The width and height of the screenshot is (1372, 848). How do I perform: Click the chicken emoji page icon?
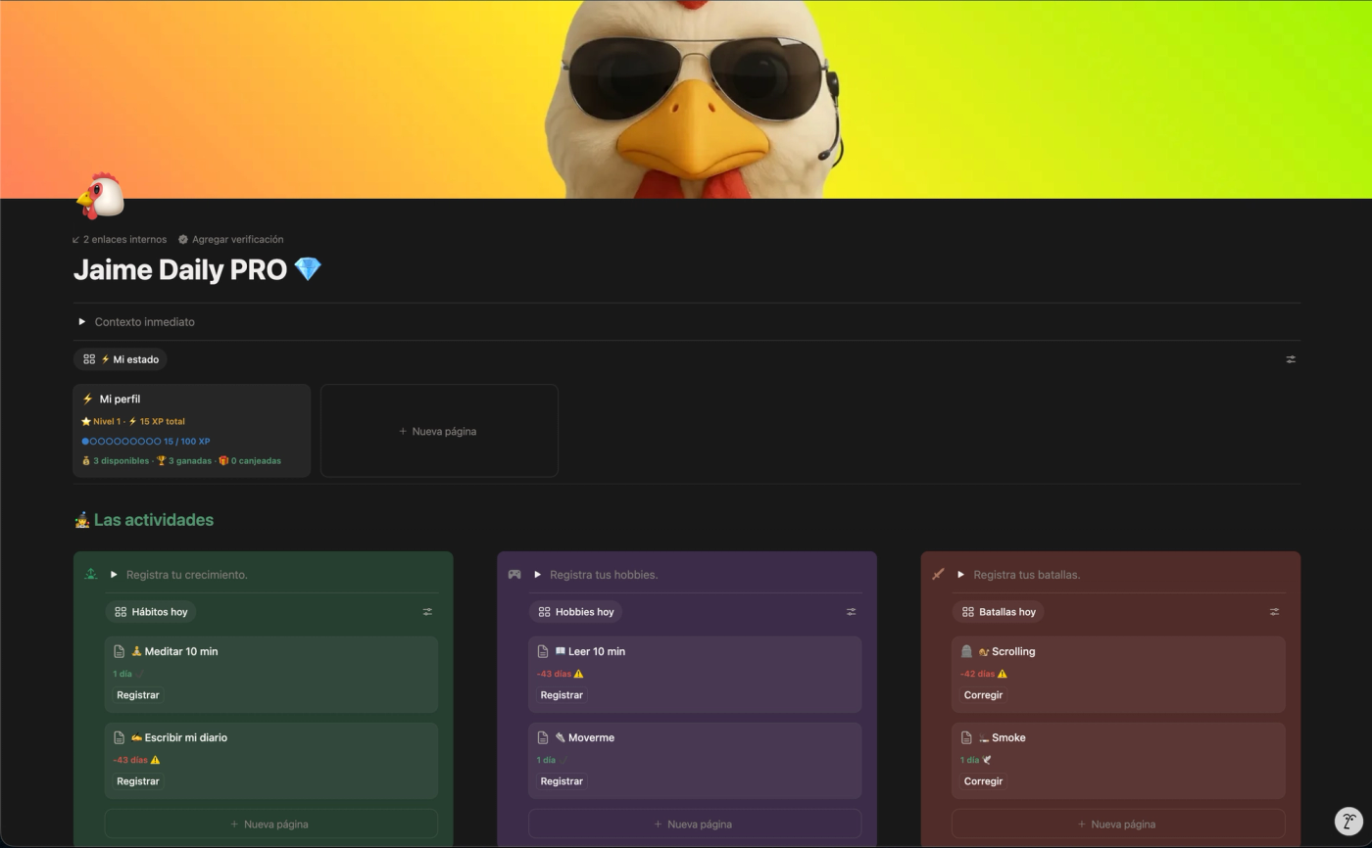tap(100, 196)
